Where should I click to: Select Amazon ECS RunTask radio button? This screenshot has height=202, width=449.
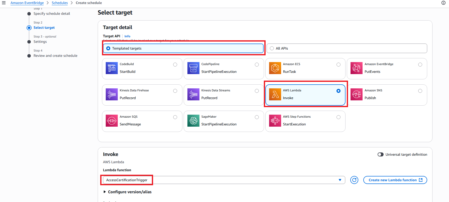point(339,65)
